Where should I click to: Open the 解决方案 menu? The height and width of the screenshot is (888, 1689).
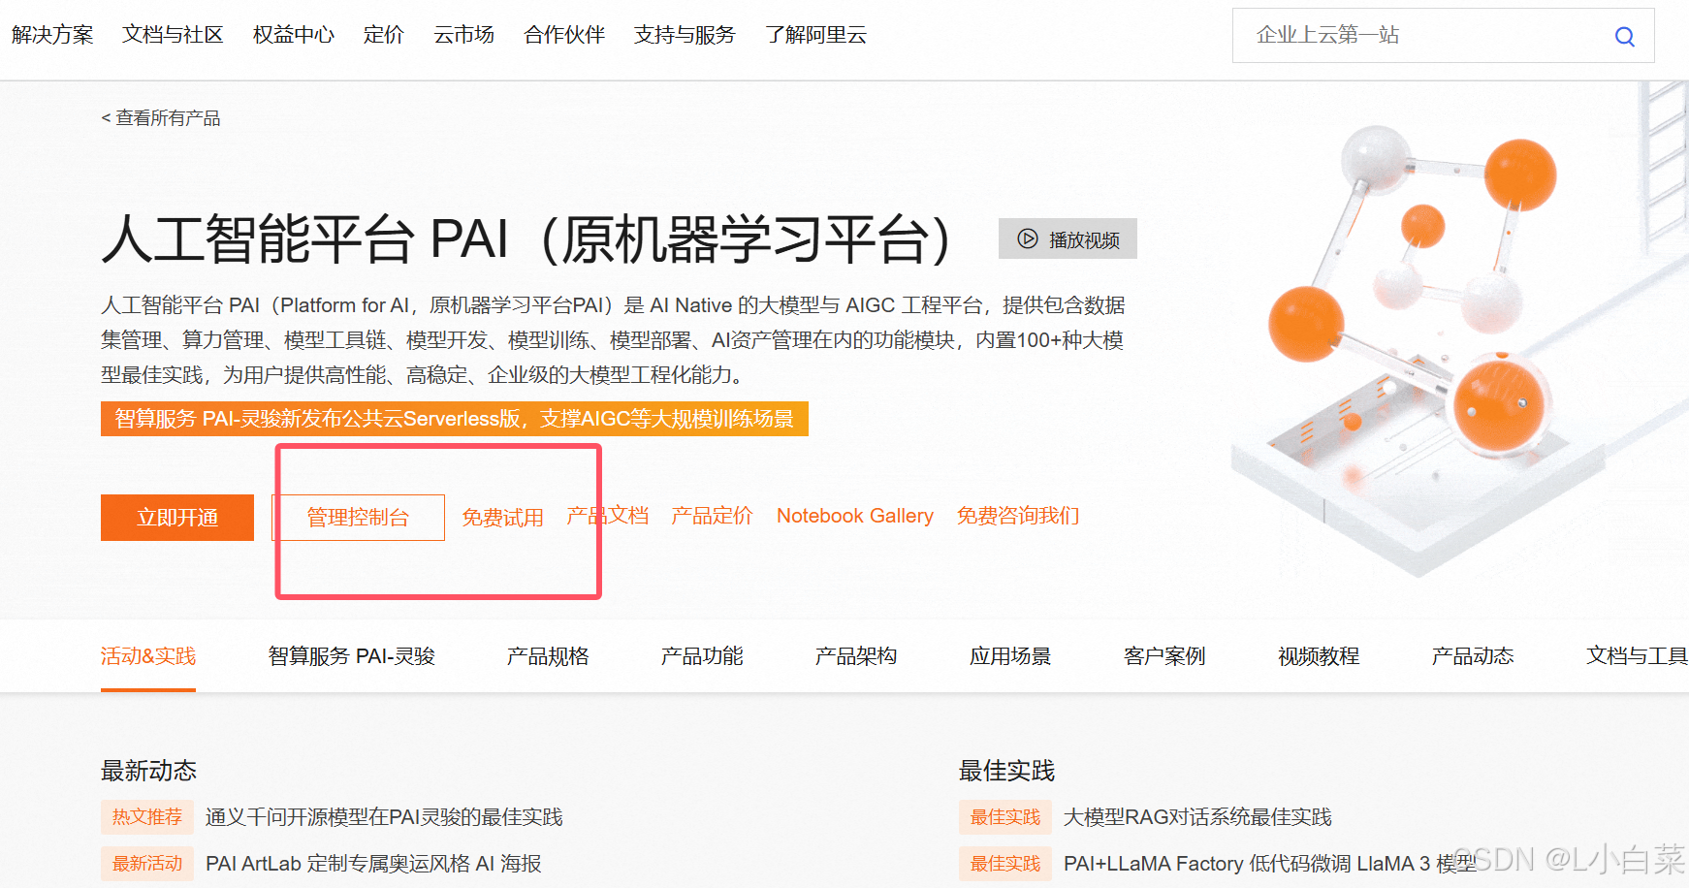click(x=52, y=35)
